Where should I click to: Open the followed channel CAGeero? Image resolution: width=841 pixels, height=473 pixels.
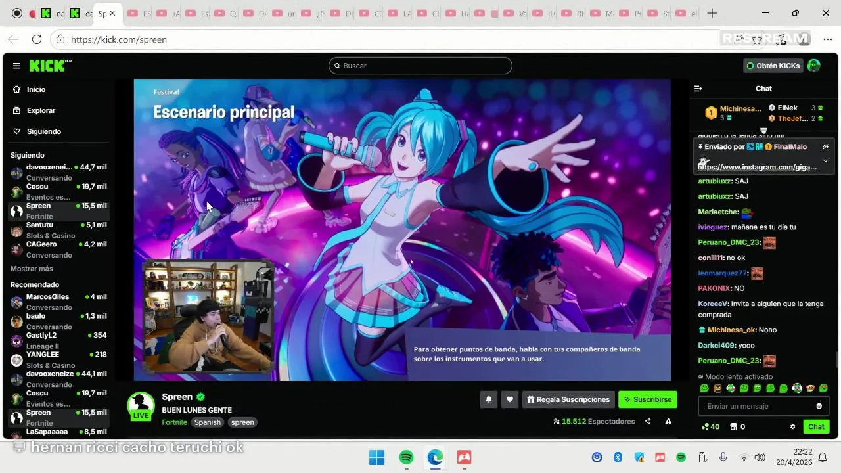pyautogui.click(x=58, y=249)
